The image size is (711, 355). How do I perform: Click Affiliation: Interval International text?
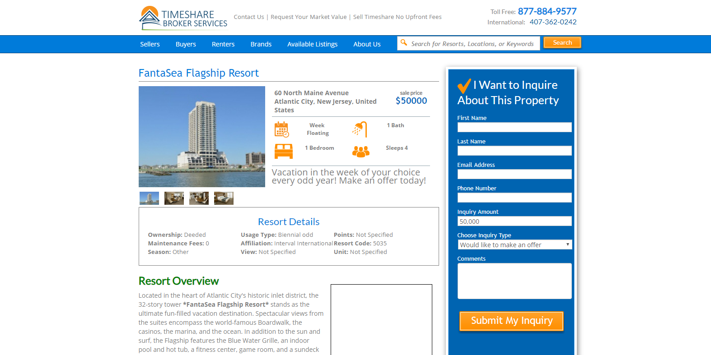[x=287, y=244]
